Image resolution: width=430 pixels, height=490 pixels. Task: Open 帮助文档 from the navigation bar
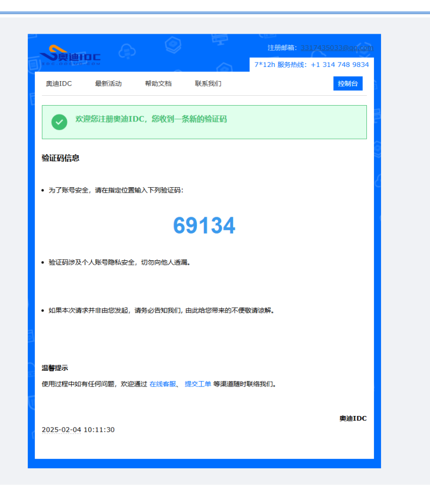pos(158,84)
